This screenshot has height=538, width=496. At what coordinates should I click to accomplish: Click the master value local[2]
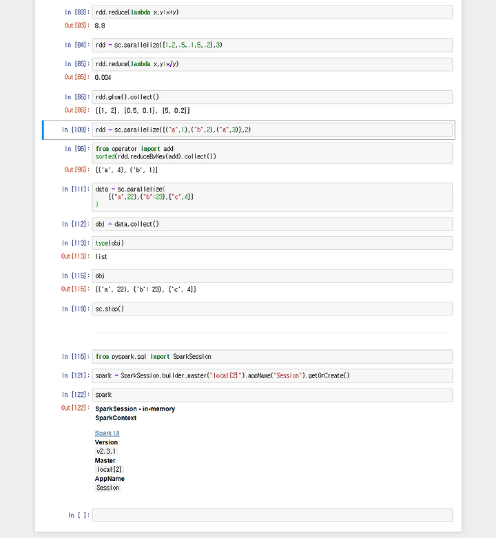pyautogui.click(x=109, y=470)
